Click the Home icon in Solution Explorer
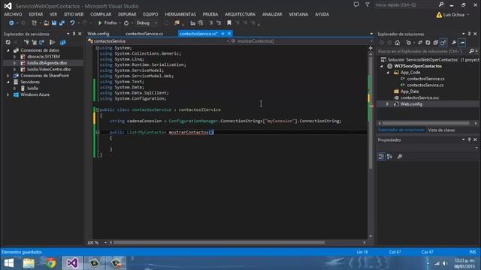This screenshot has width=481, height=270. coord(398,43)
